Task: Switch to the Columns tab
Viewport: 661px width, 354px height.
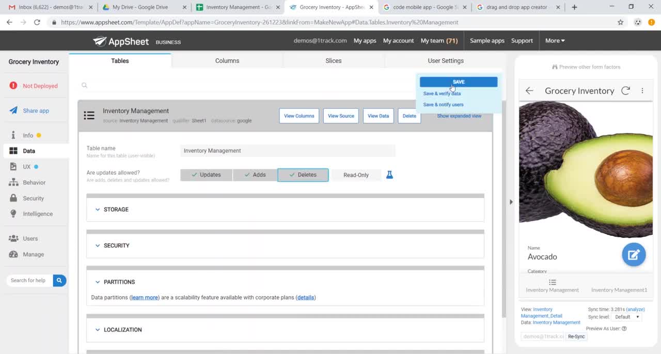Action: (x=227, y=61)
